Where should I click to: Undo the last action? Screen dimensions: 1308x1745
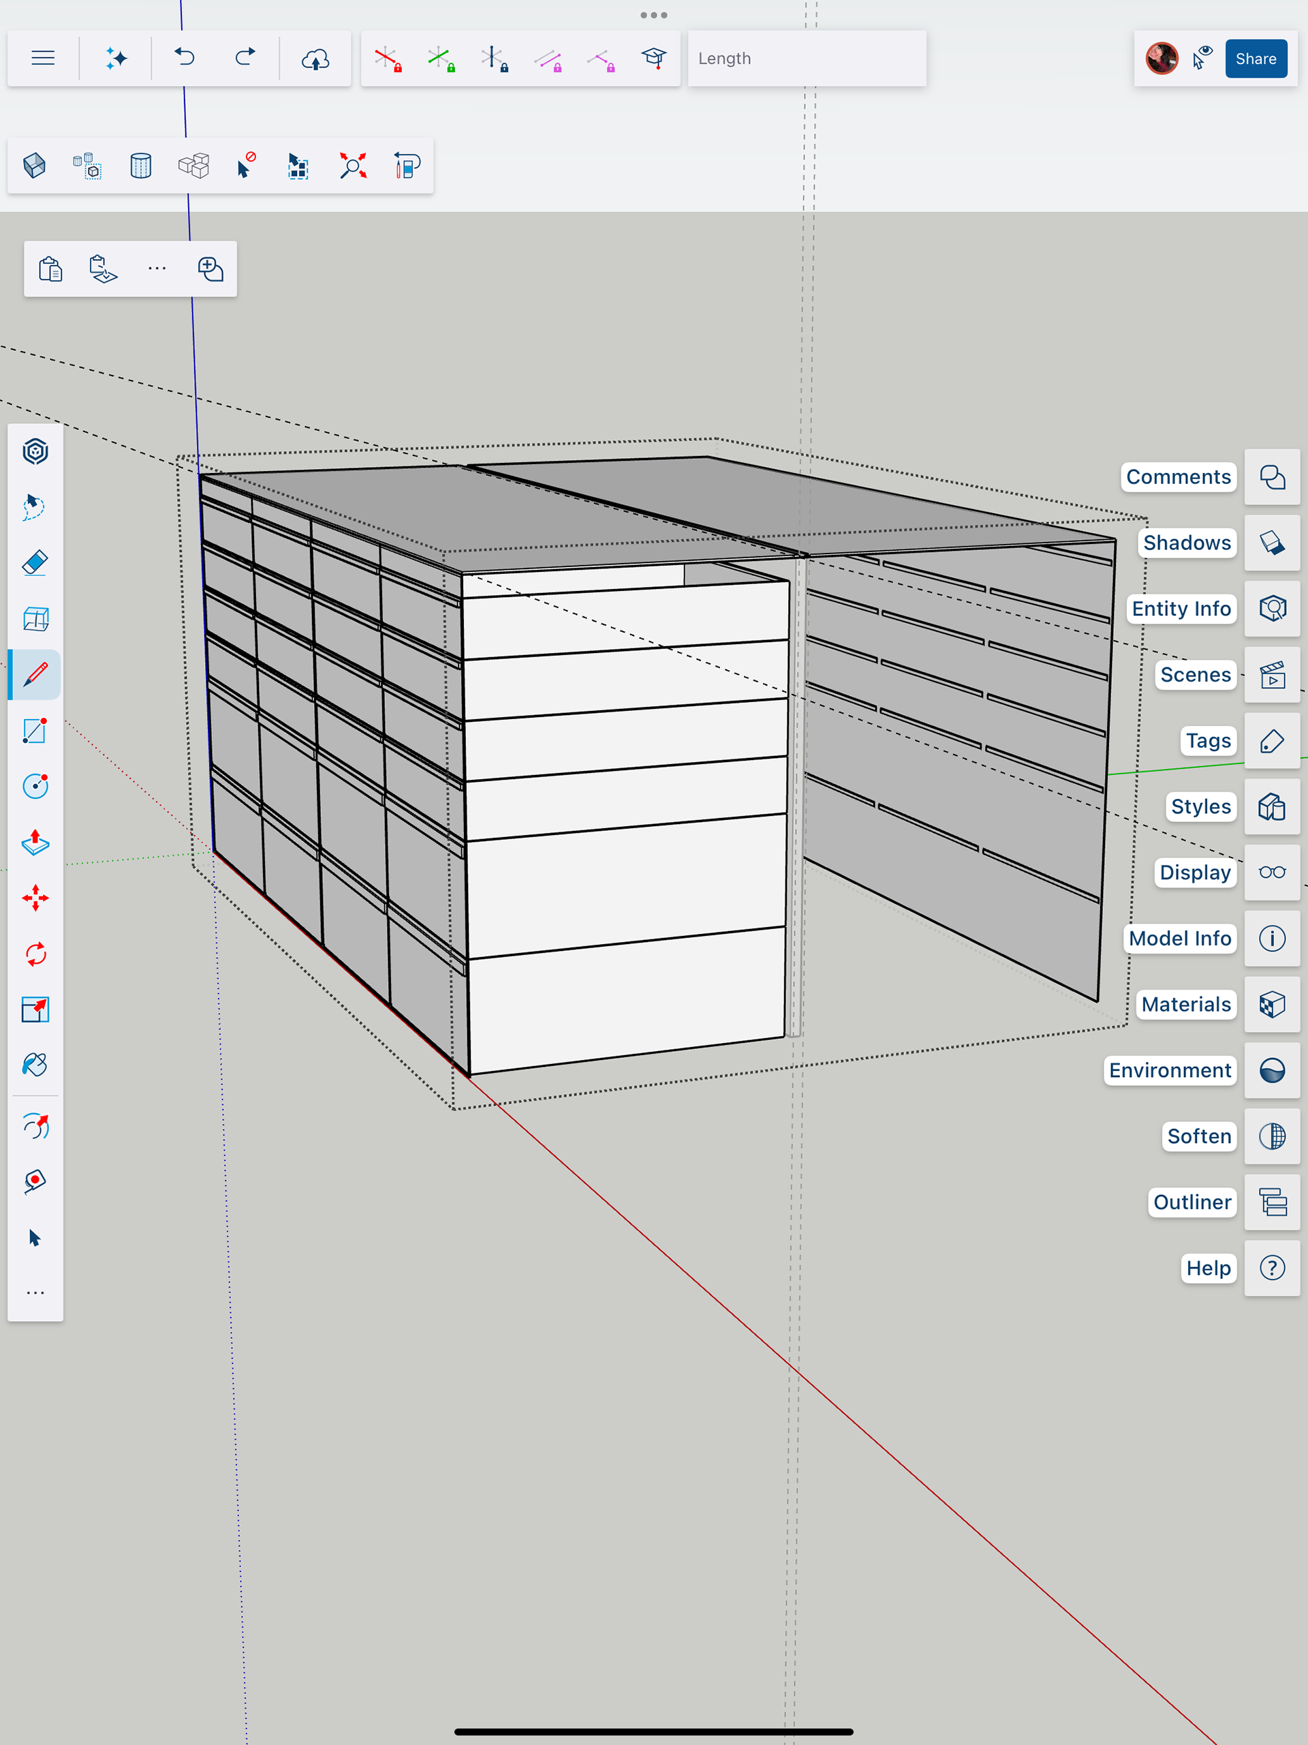click(185, 59)
